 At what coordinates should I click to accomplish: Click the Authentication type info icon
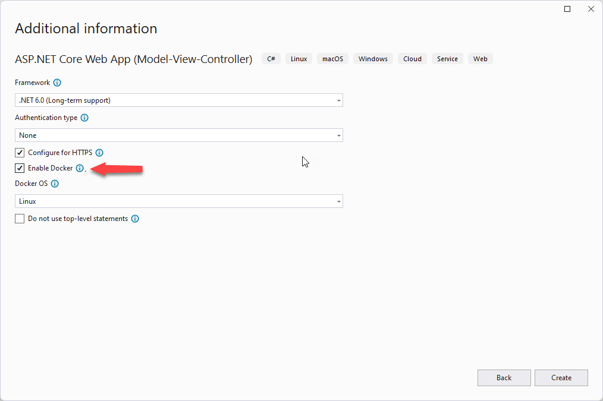(x=84, y=118)
